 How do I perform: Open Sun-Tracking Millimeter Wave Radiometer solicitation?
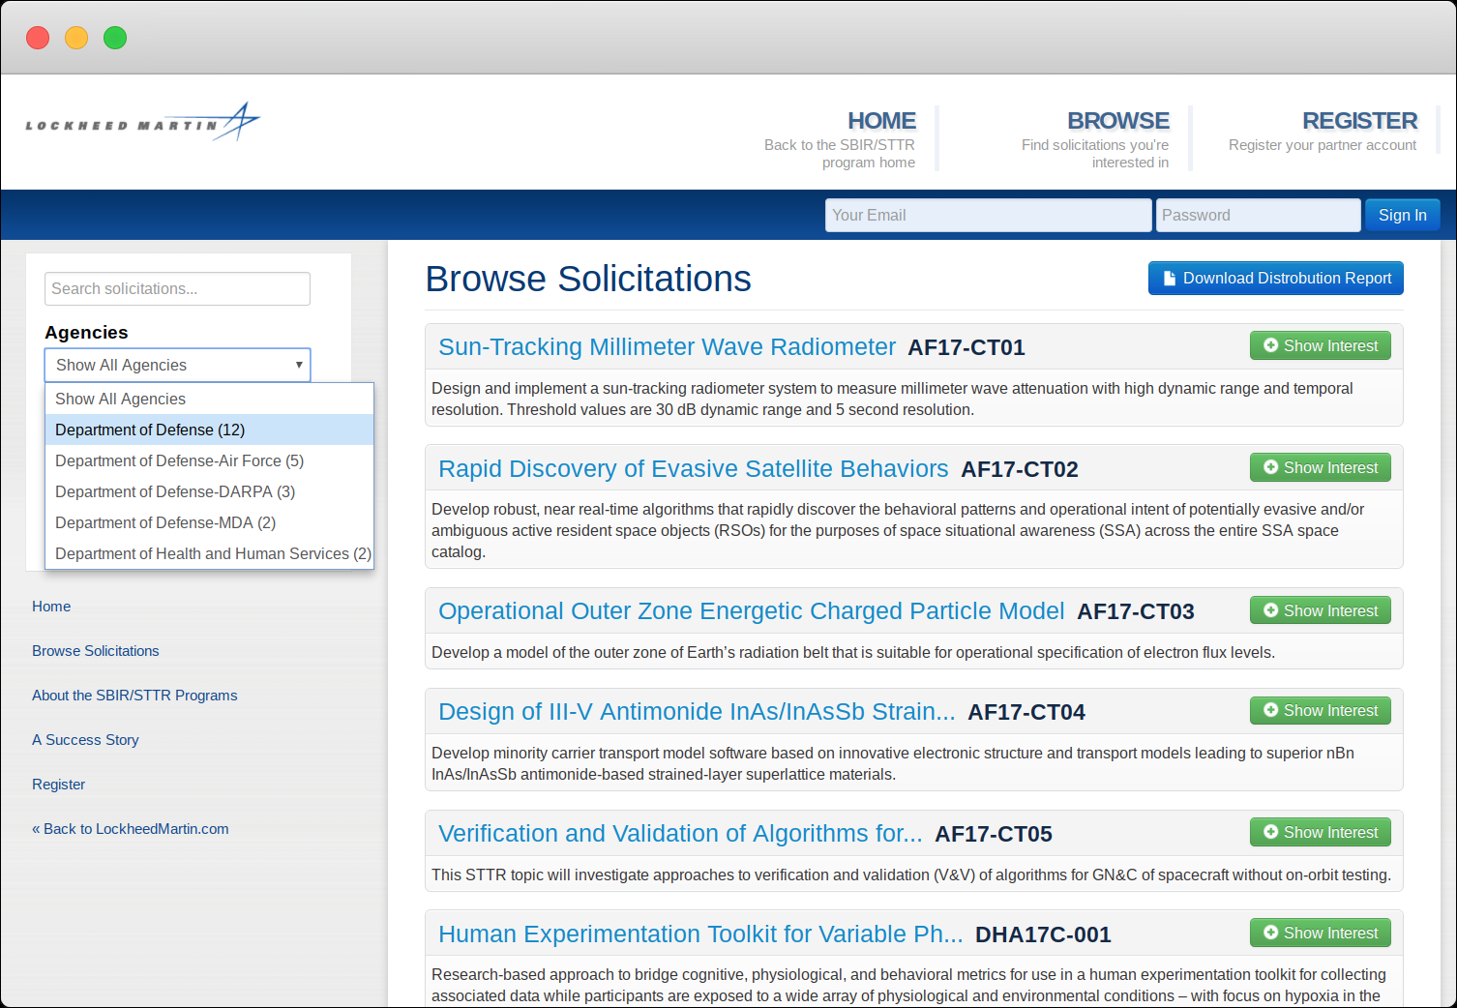pos(667,346)
